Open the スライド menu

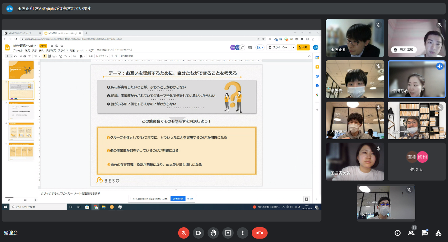point(63,50)
